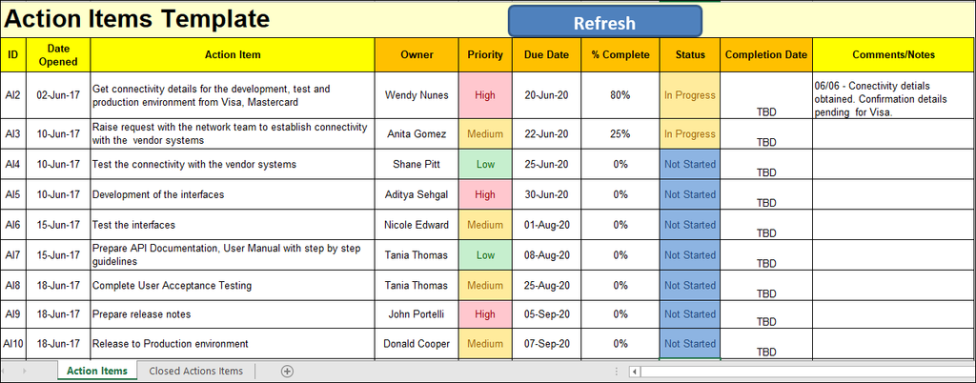Click Not Started status for AI6
976x383 pixels.
(689, 226)
